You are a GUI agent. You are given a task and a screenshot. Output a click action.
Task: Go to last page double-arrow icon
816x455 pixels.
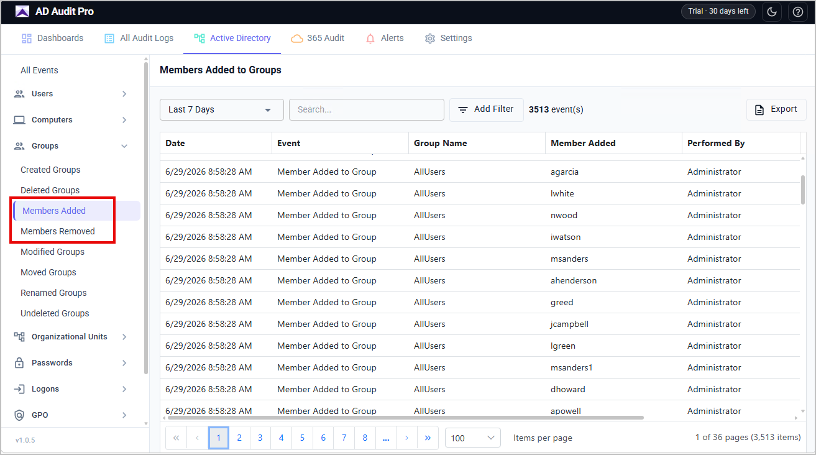coord(428,438)
